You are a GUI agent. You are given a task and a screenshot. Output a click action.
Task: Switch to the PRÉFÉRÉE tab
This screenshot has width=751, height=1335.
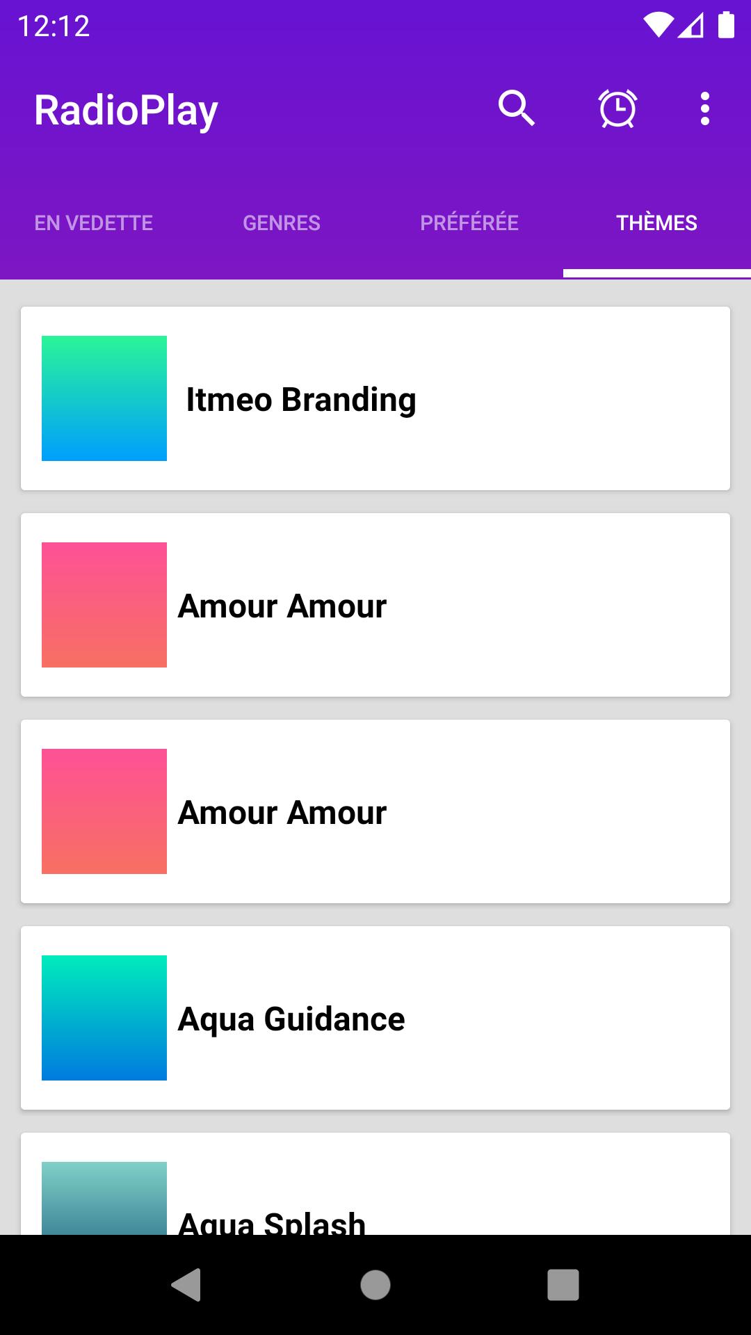pyautogui.click(x=469, y=222)
